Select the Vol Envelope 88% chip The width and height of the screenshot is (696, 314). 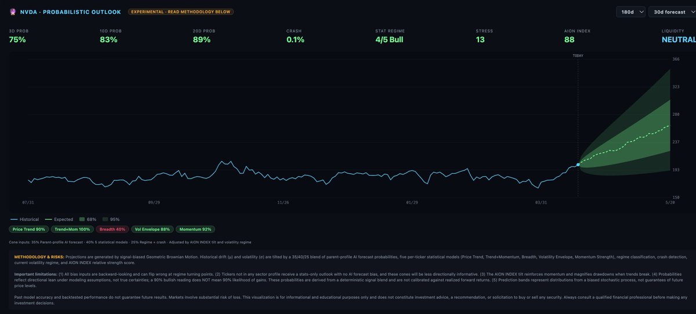152,229
